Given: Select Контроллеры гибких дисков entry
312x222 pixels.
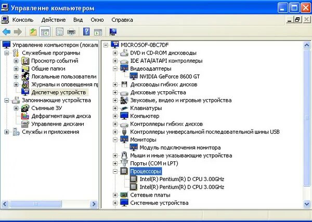Looking at the screenshot, I should (x=166, y=124).
